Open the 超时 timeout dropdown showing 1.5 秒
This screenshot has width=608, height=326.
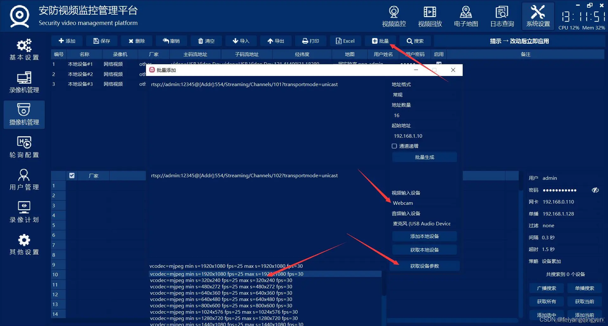pos(572,249)
